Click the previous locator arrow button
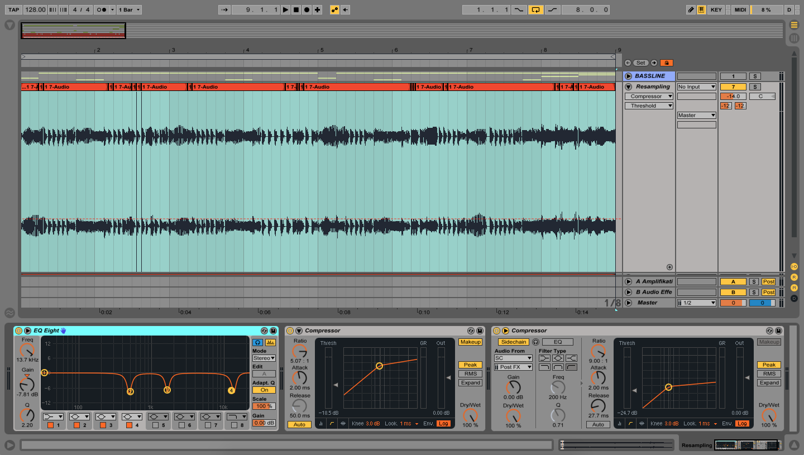The height and width of the screenshot is (455, 804). point(628,63)
